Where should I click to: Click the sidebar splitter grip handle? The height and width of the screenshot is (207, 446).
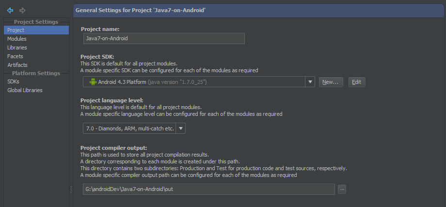point(71,190)
